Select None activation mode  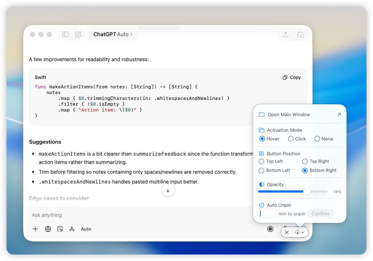324,139
